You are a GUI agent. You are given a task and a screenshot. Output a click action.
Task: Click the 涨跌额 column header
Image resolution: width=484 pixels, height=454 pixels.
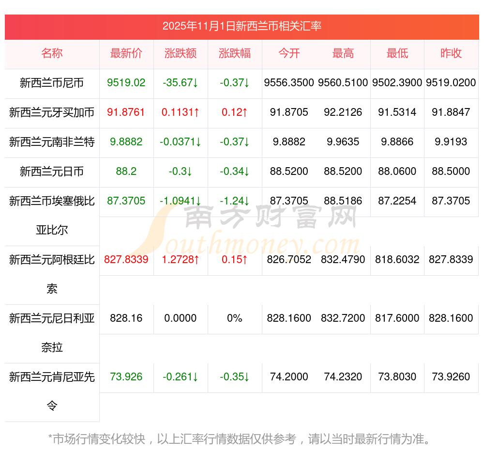point(181,53)
